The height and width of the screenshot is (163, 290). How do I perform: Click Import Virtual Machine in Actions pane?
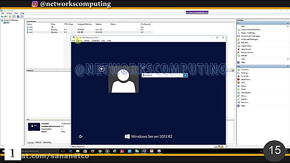[x=251, y=29]
